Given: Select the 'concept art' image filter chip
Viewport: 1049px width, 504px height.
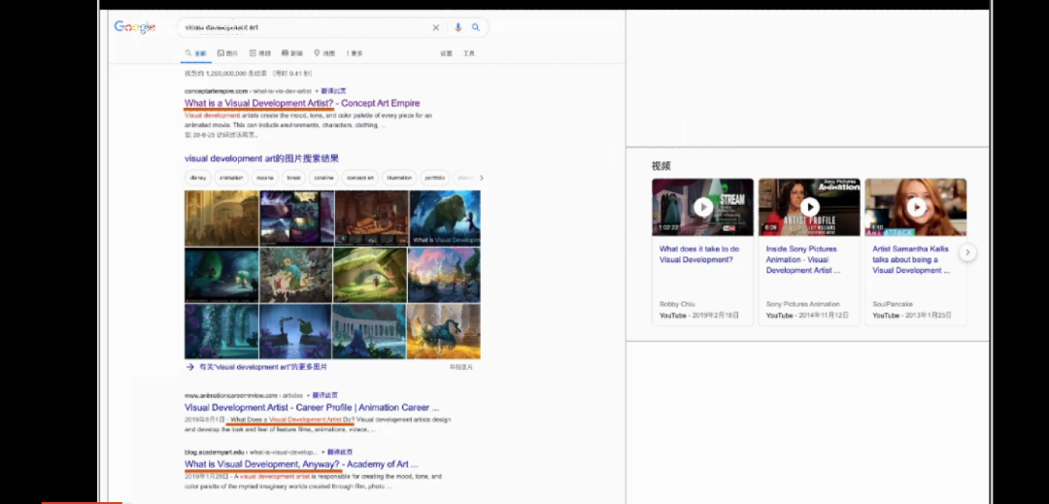Looking at the screenshot, I should [x=360, y=178].
